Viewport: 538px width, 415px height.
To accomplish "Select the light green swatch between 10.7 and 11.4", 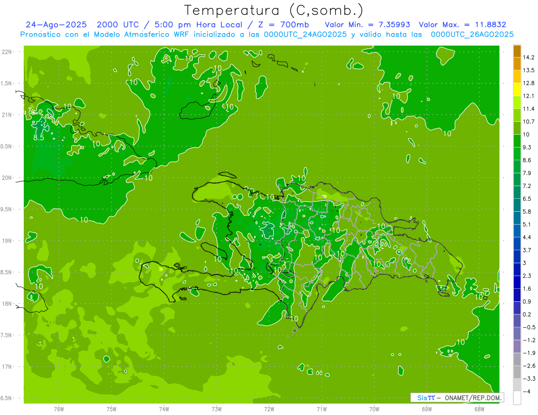I will (x=517, y=115).
